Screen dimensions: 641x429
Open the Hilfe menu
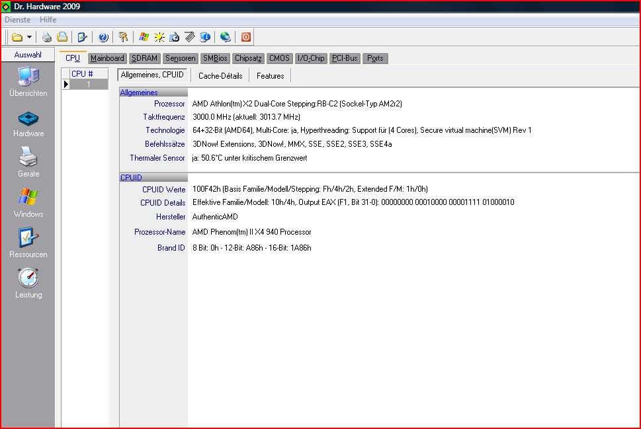point(48,20)
